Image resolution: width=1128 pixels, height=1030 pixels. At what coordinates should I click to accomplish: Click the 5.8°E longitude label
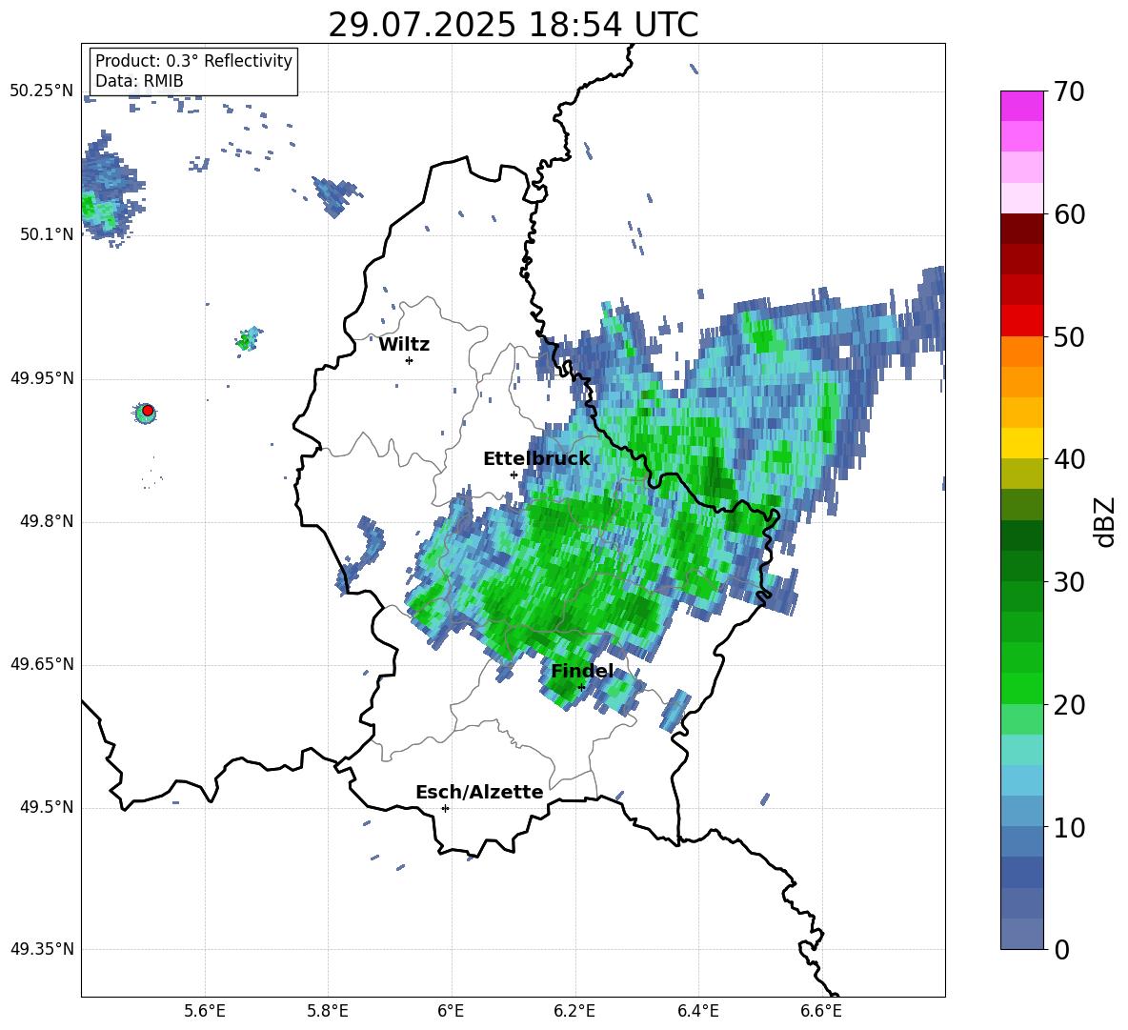(x=328, y=1012)
